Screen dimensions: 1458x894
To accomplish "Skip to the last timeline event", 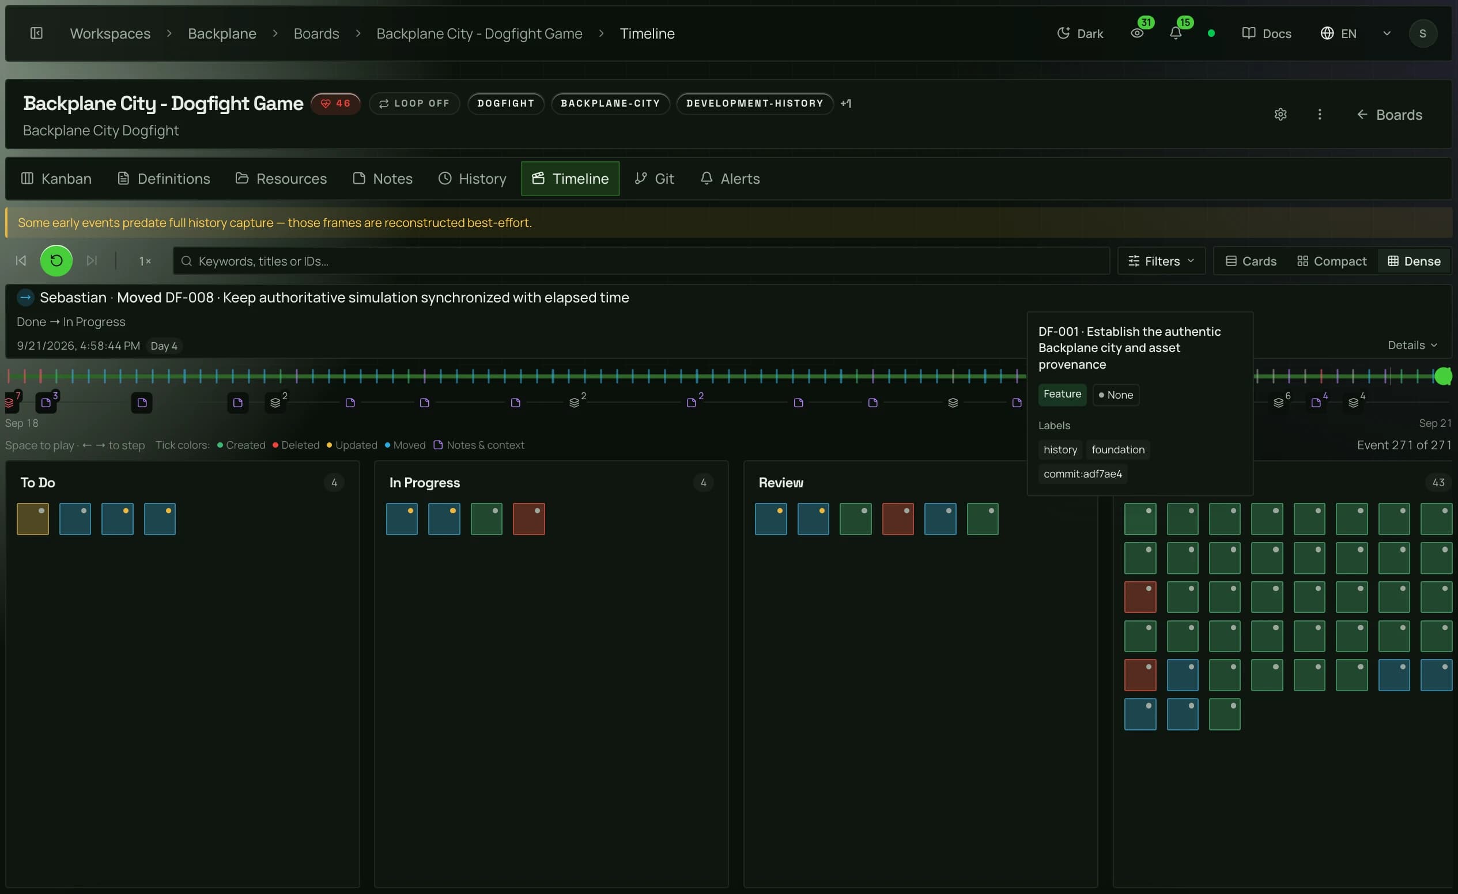I will tap(92, 261).
